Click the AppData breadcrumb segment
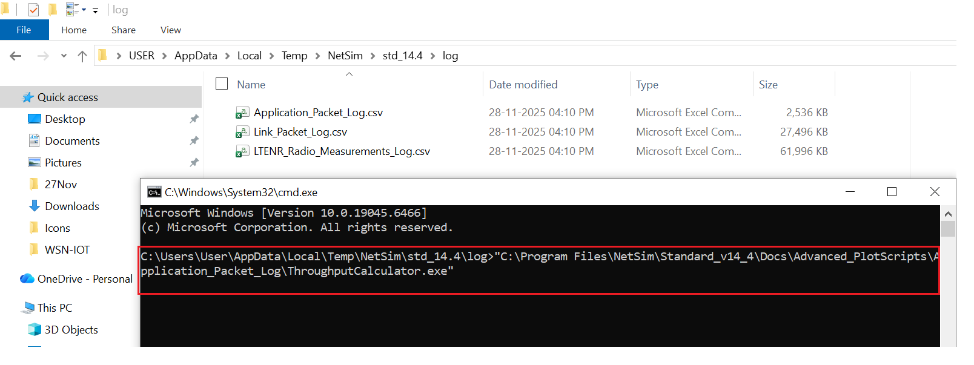 (x=196, y=56)
